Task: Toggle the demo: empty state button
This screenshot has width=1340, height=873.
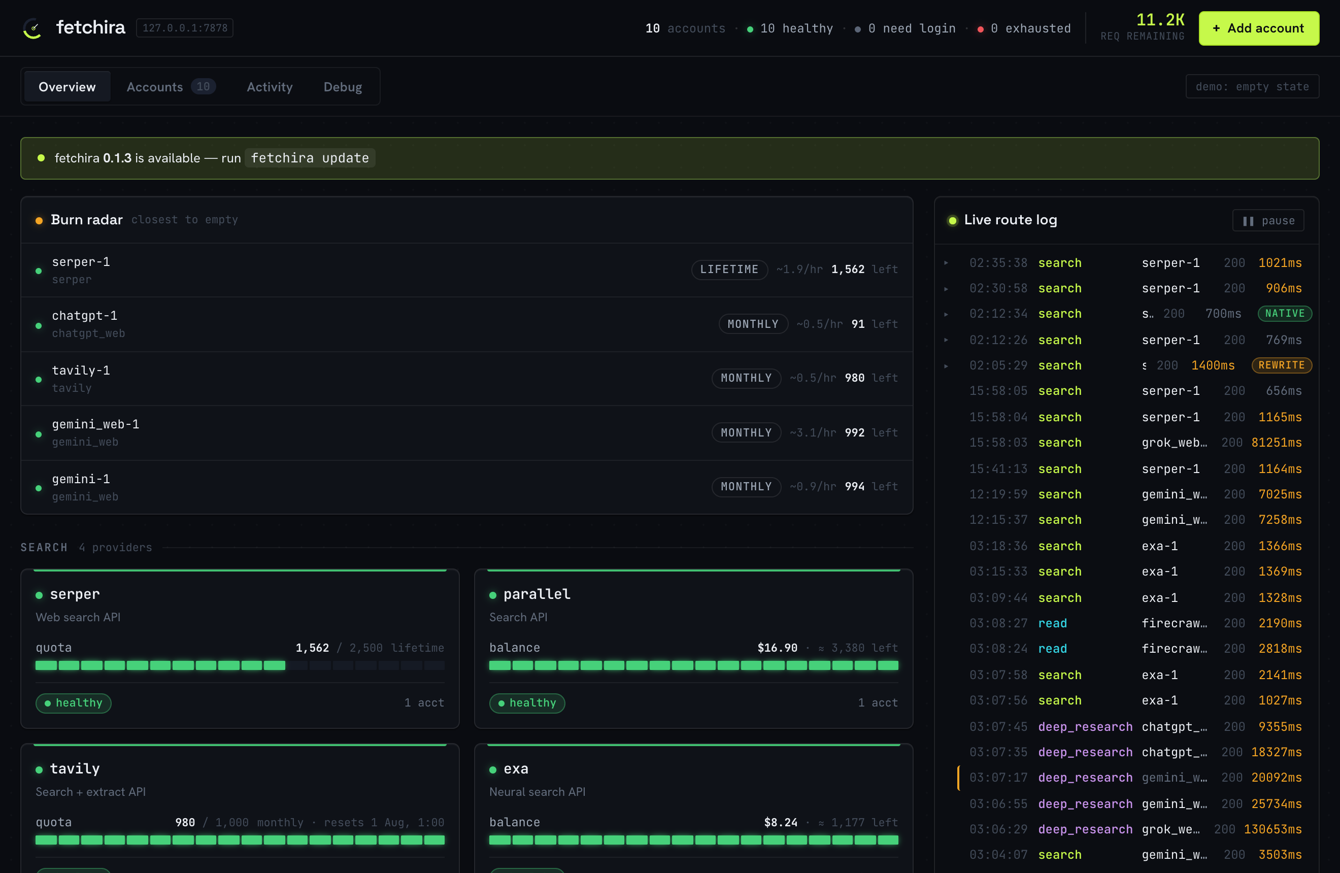Action: (x=1252, y=87)
